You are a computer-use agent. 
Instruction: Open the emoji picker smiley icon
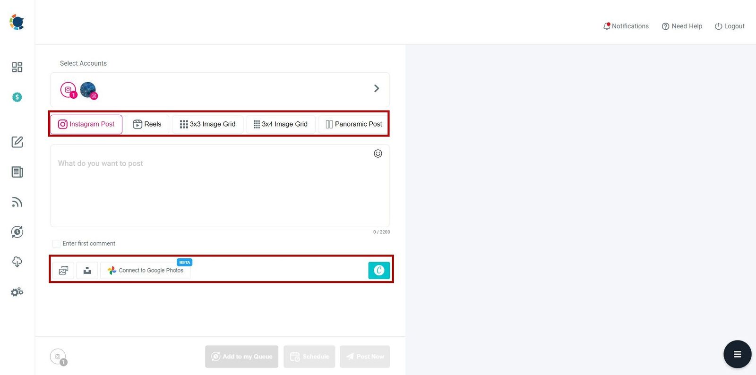[x=378, y=153]
